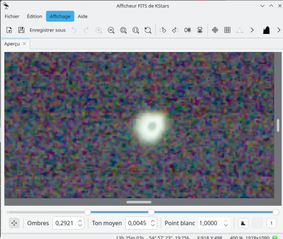Viewport: 283px width, 239px height.
Task: Adjust the Ton moyen spinner arrows
Action: pos(153,223)
